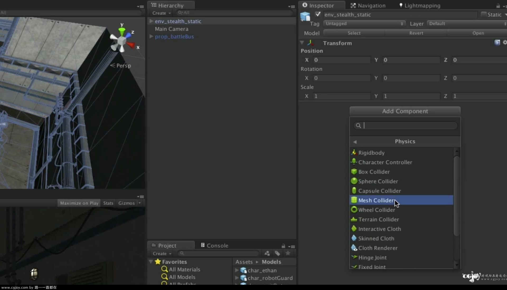Screen dimensions: 507x290
Task: Switch to the Lightmapping tab
Action: 420,6
